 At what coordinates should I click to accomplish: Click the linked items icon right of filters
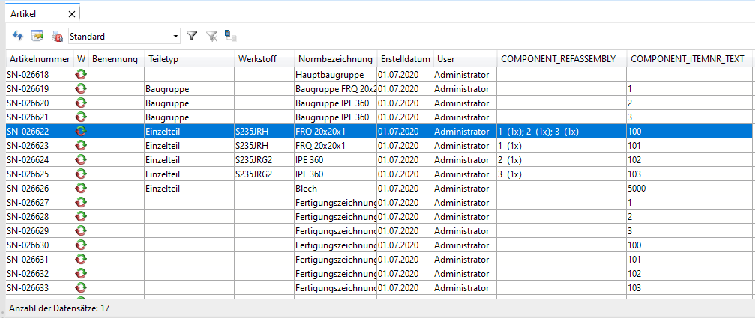231,36
